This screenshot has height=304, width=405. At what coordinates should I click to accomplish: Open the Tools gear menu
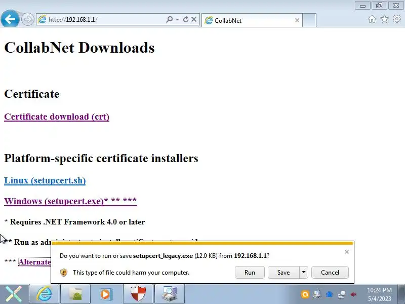point(397,19)
